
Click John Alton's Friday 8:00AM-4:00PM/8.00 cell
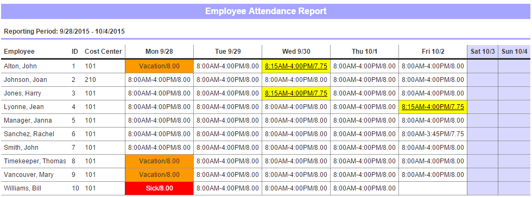click(433, 66)
